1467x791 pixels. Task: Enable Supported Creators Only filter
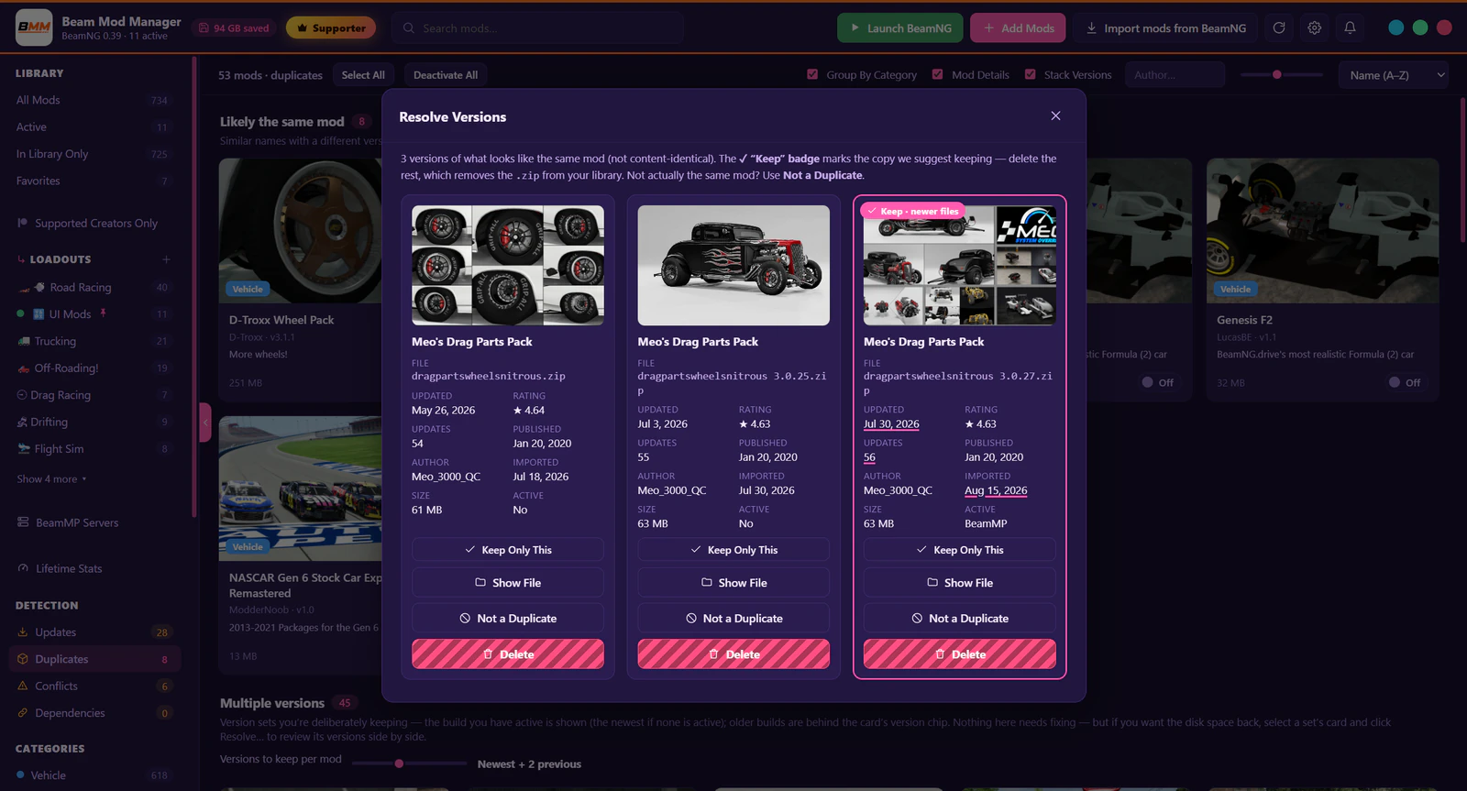[87, 224]
